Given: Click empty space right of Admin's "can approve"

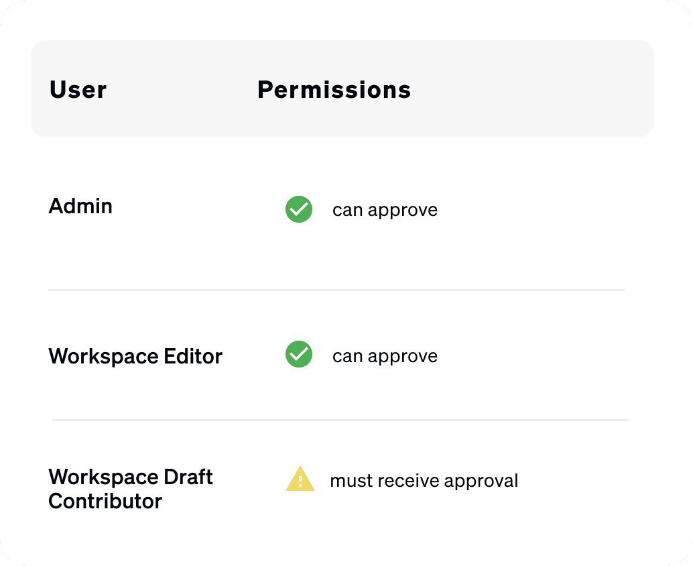Looking at the screenshot, I should click(x=536, y=210).
